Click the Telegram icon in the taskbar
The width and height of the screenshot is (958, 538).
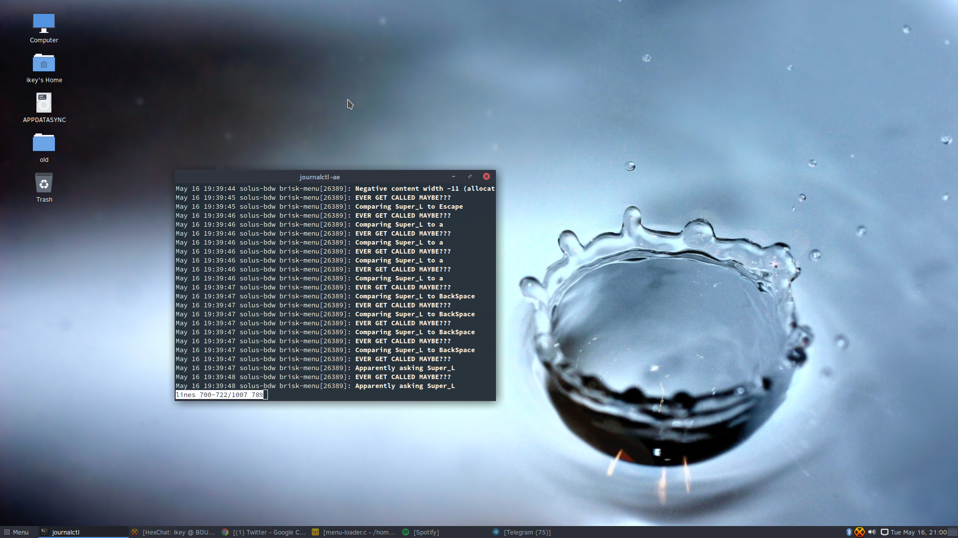(x=496, y=532)
